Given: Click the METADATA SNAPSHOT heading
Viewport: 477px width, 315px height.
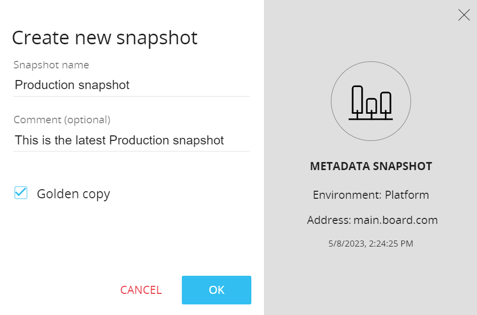Looking at the screenshot, I should [x=371, y=166].
